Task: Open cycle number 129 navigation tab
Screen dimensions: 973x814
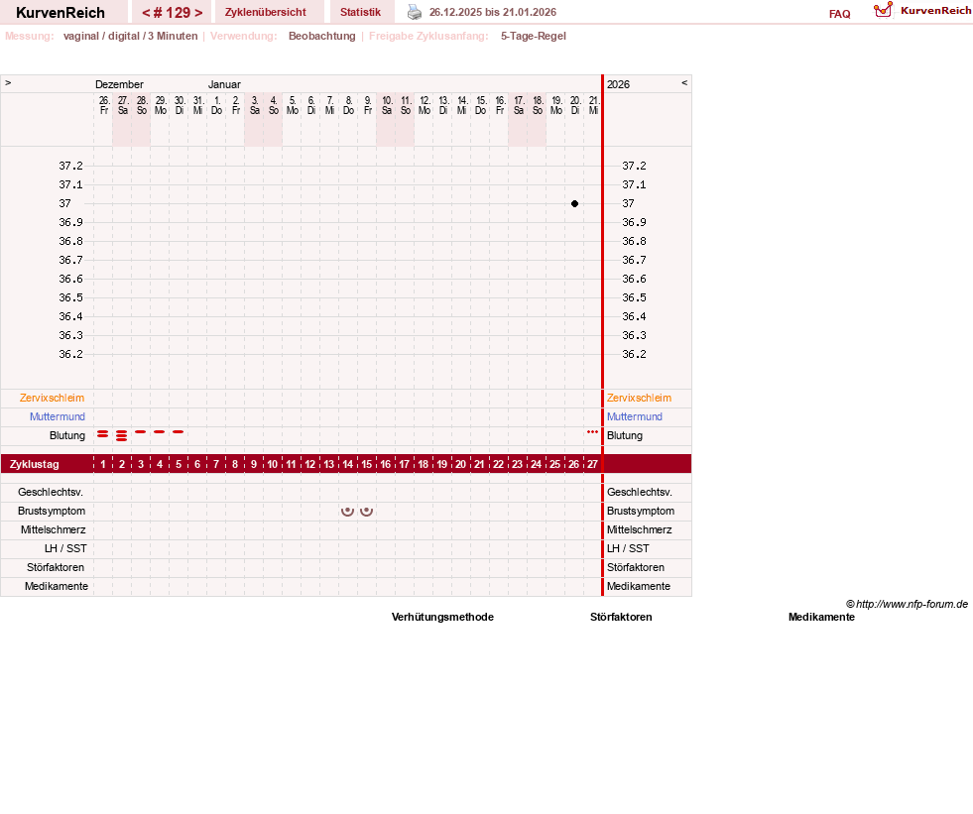Action: click(172, 13)
